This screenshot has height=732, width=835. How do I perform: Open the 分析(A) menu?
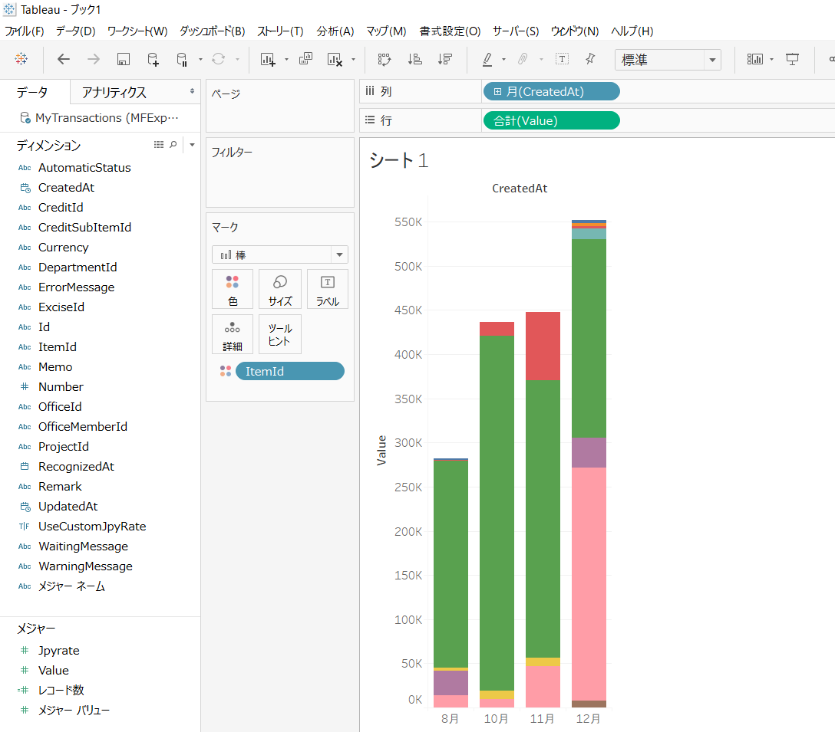tap(335, 31)
